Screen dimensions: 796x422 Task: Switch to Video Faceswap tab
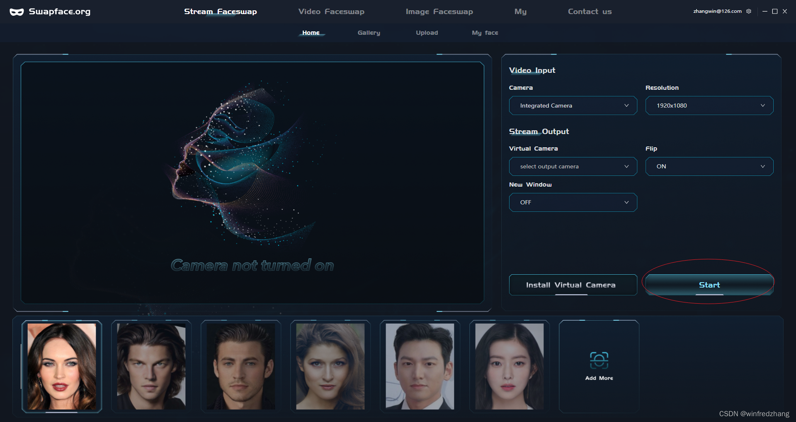pos(331,12)
